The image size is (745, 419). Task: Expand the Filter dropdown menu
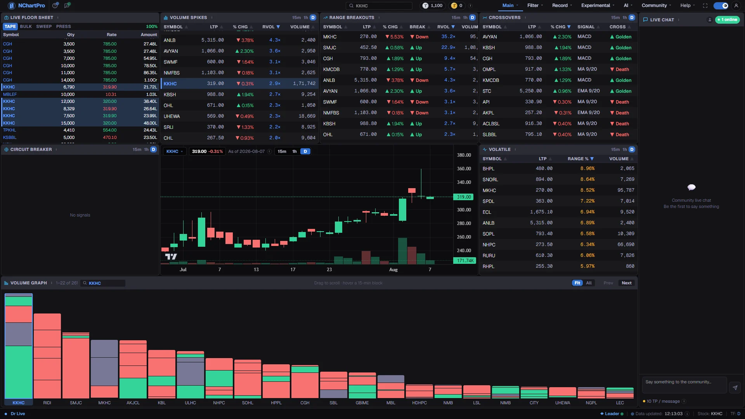[x=535, y=5]
